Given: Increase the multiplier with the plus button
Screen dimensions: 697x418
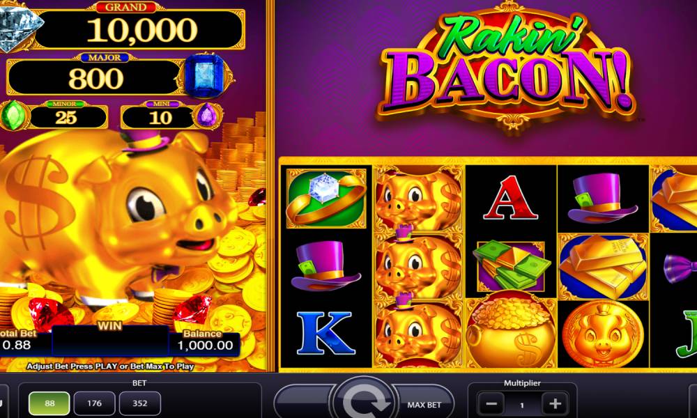Looking at the screenshot, I should tap(555, 404).
